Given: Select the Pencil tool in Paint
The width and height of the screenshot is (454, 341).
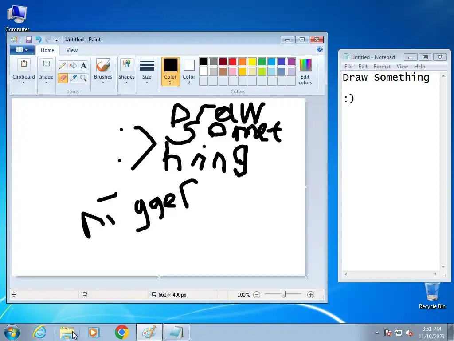Looking at the screenshot, I should coord(63,65).
